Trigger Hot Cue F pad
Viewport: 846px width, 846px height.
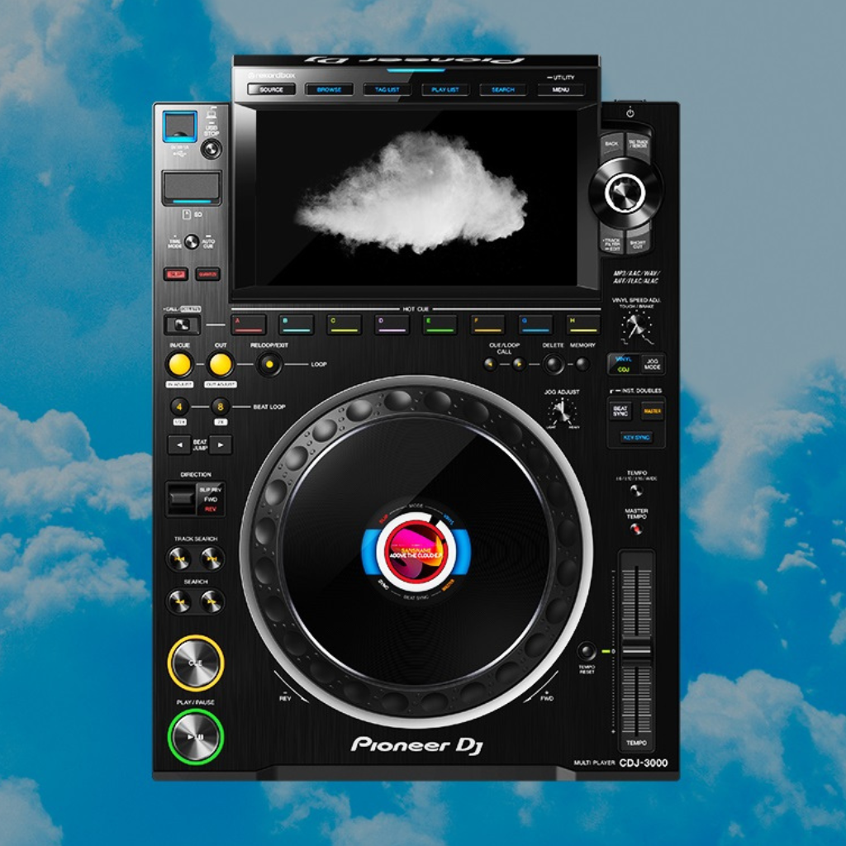coord(487,324)
